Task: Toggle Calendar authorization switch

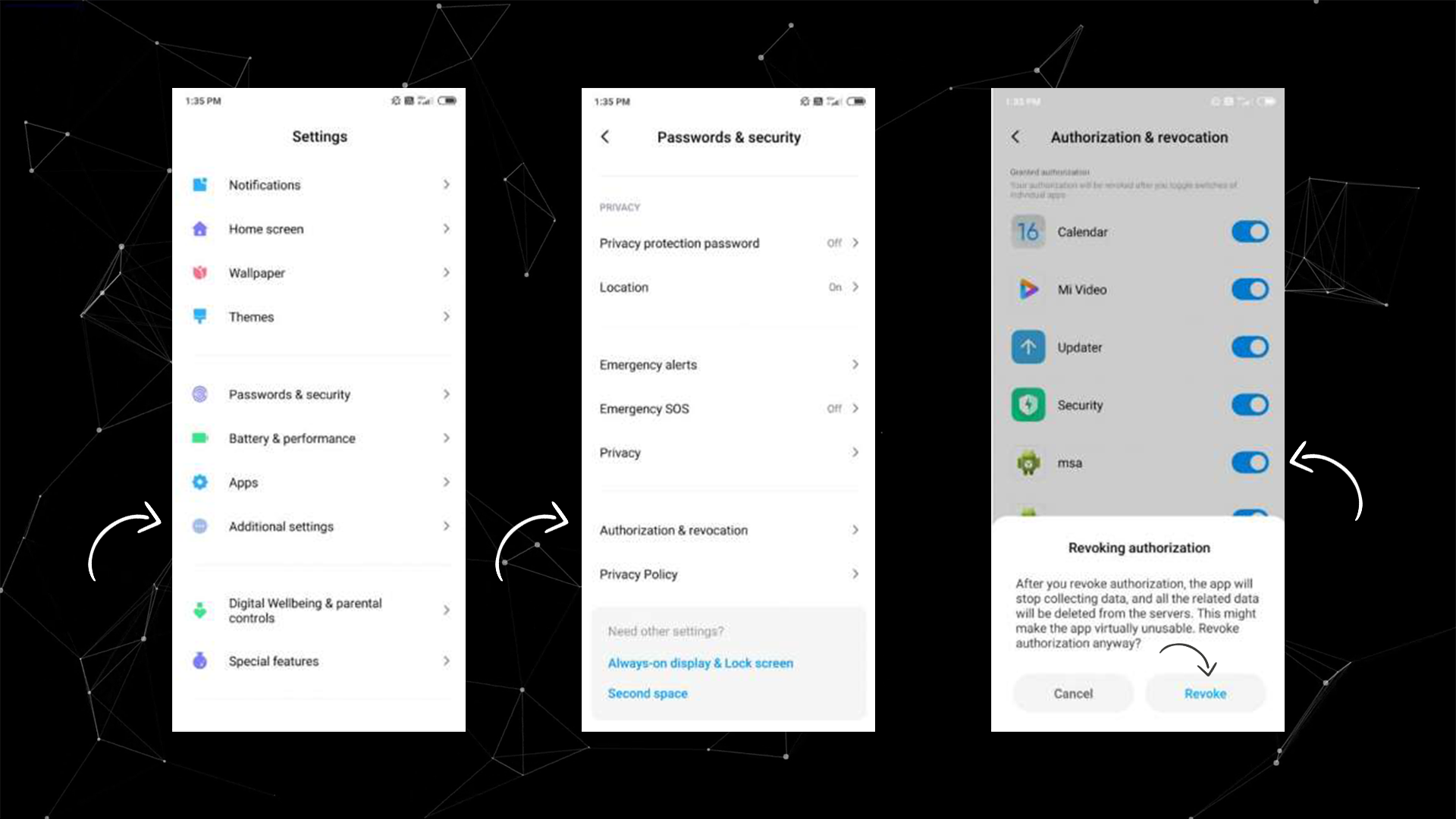Action: point(1248,231)
